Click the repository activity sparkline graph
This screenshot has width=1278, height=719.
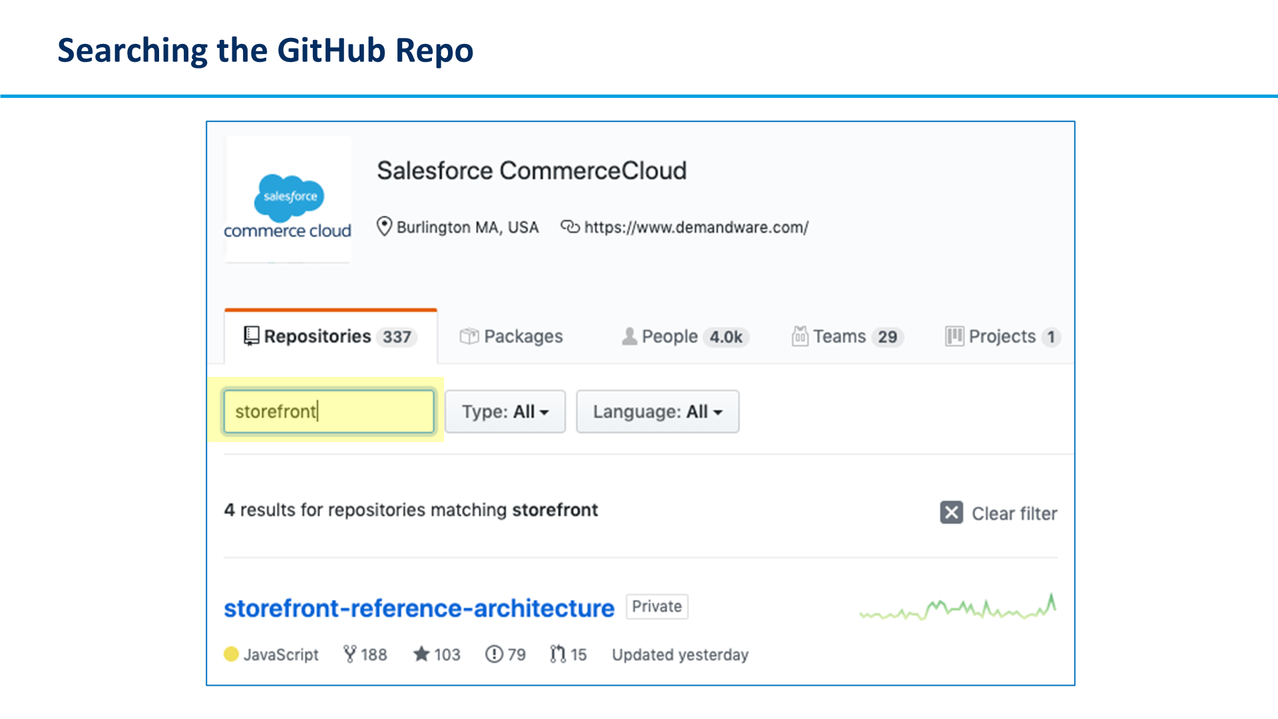[x=958, y=607]
